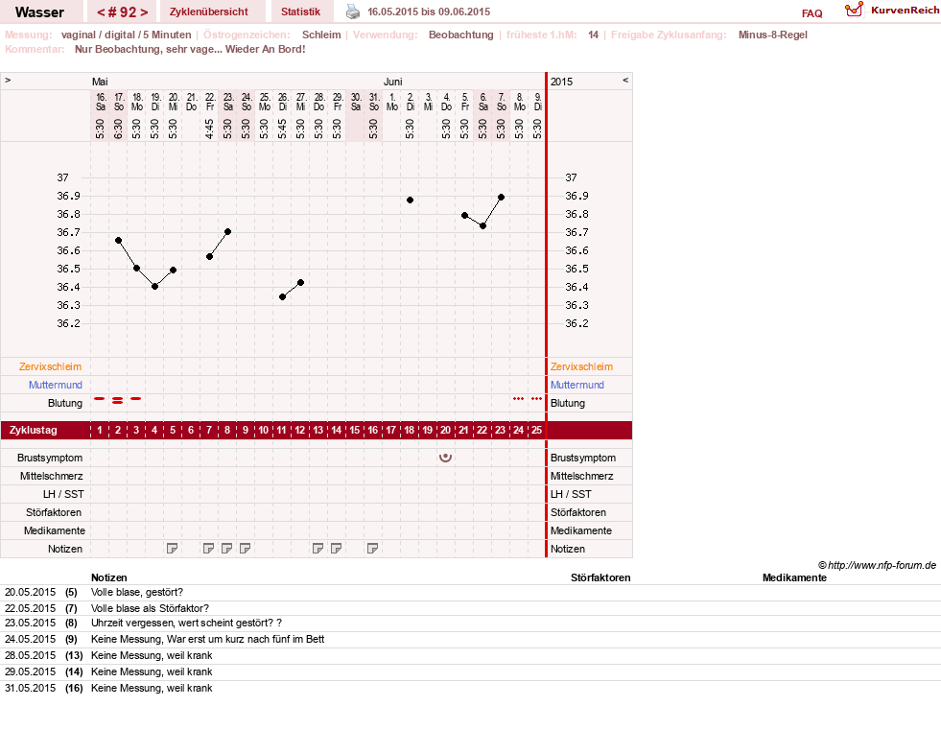
Task: Click the 6:30 measurement time on 17 May
Action: [x=118, y=129]
